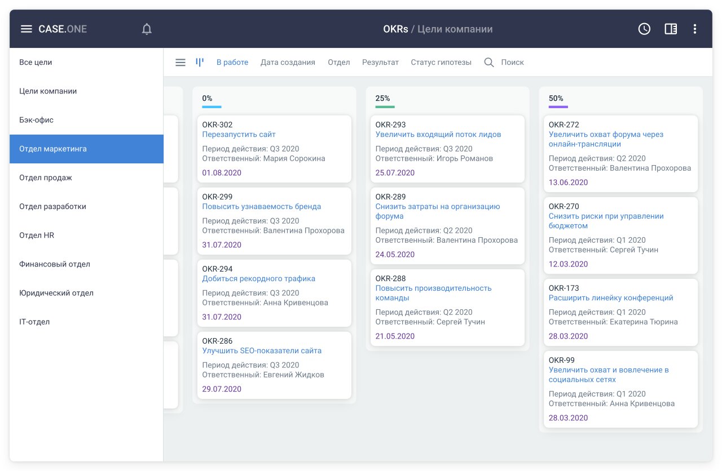Open the 'Дата создания' filter

coord(288,63)
